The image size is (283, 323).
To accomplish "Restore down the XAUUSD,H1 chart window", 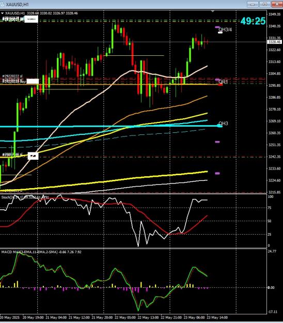I will (265, 4).
